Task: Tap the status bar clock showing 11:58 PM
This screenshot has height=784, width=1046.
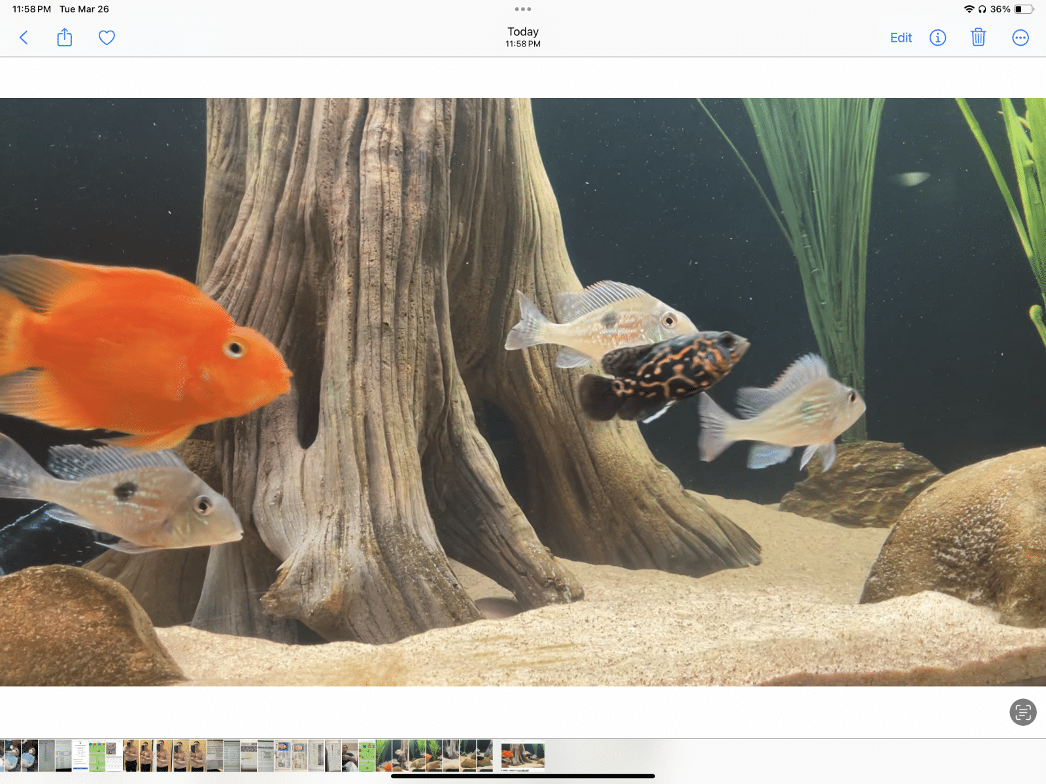Action: pos(31,9)
